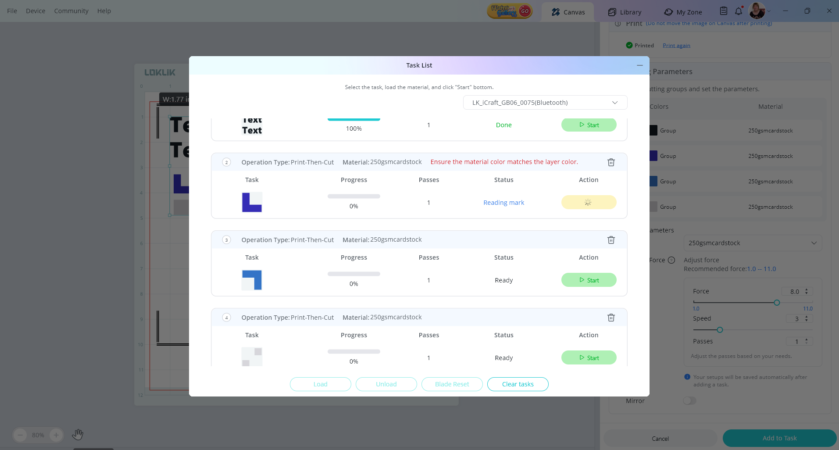839x450 pixels.
Task: Open the Paint Gallery GO badge
Action: [510, 11]
